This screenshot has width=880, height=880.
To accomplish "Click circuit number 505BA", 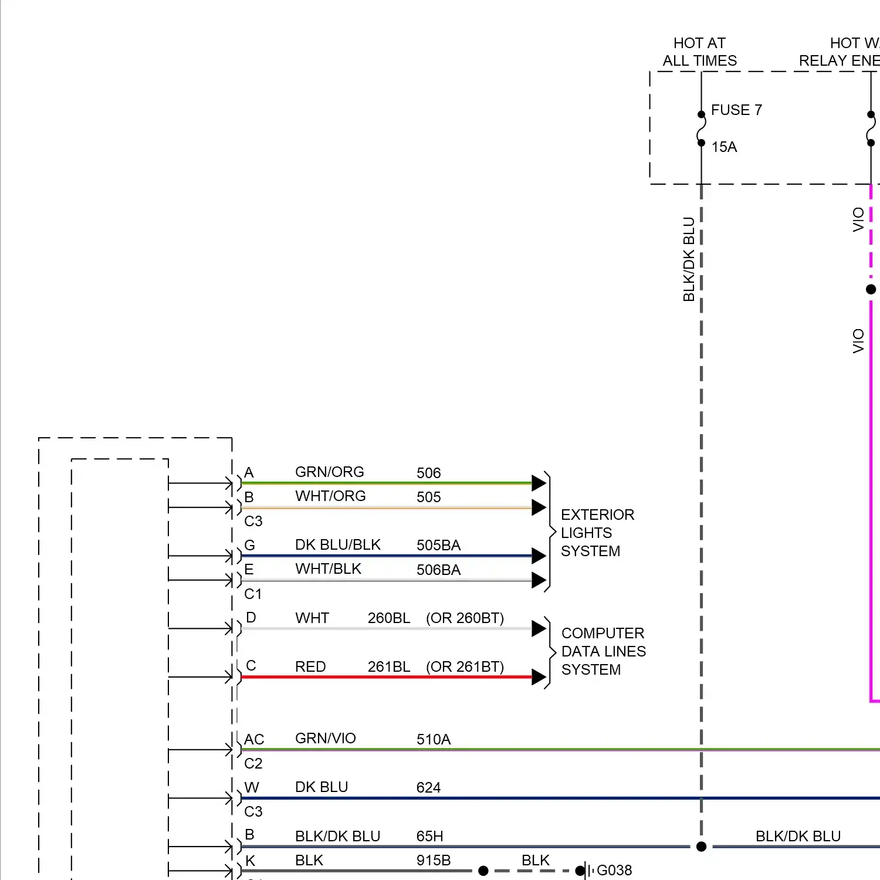I will [x=438, y=546].
